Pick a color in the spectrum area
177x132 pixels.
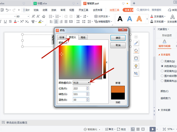pyautogui.click(x=80, y=62)
